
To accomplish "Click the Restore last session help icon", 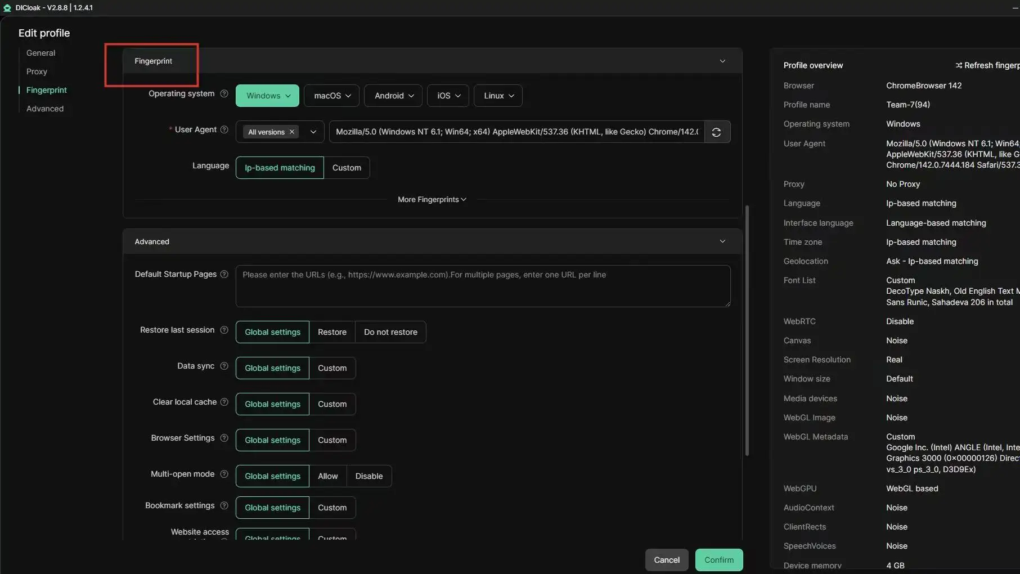I will pos(224,330).
